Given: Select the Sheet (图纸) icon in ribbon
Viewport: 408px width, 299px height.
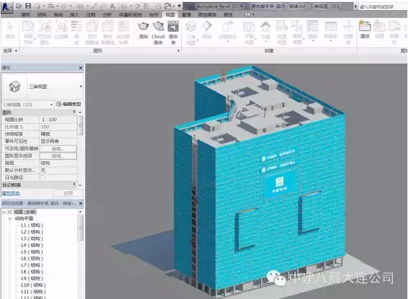Looking at the screenshot, I should 365,29.
